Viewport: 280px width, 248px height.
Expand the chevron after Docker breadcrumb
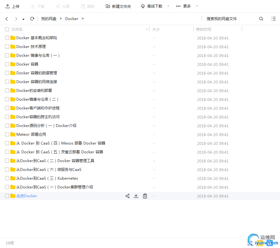(82, 18)
